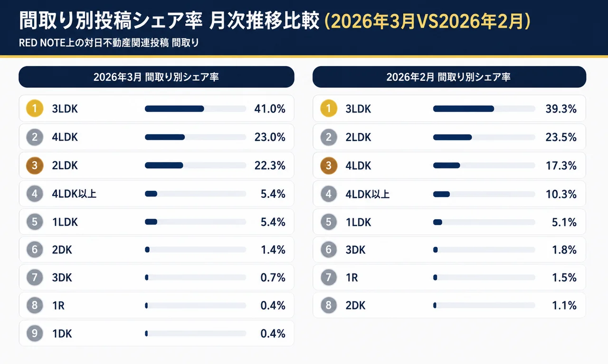Click the bronze rank 3 badge beside March 2LDK
This screenshot has height=364, width=608.
coord(35,166)
